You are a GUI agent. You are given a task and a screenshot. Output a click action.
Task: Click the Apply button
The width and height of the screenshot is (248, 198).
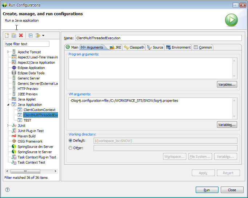[x=203, y=173]
